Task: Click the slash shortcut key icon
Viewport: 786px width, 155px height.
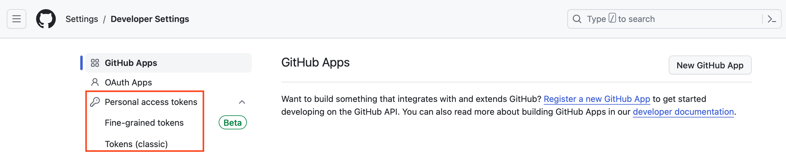Action: pyautogui.click(x=612, y=18)
